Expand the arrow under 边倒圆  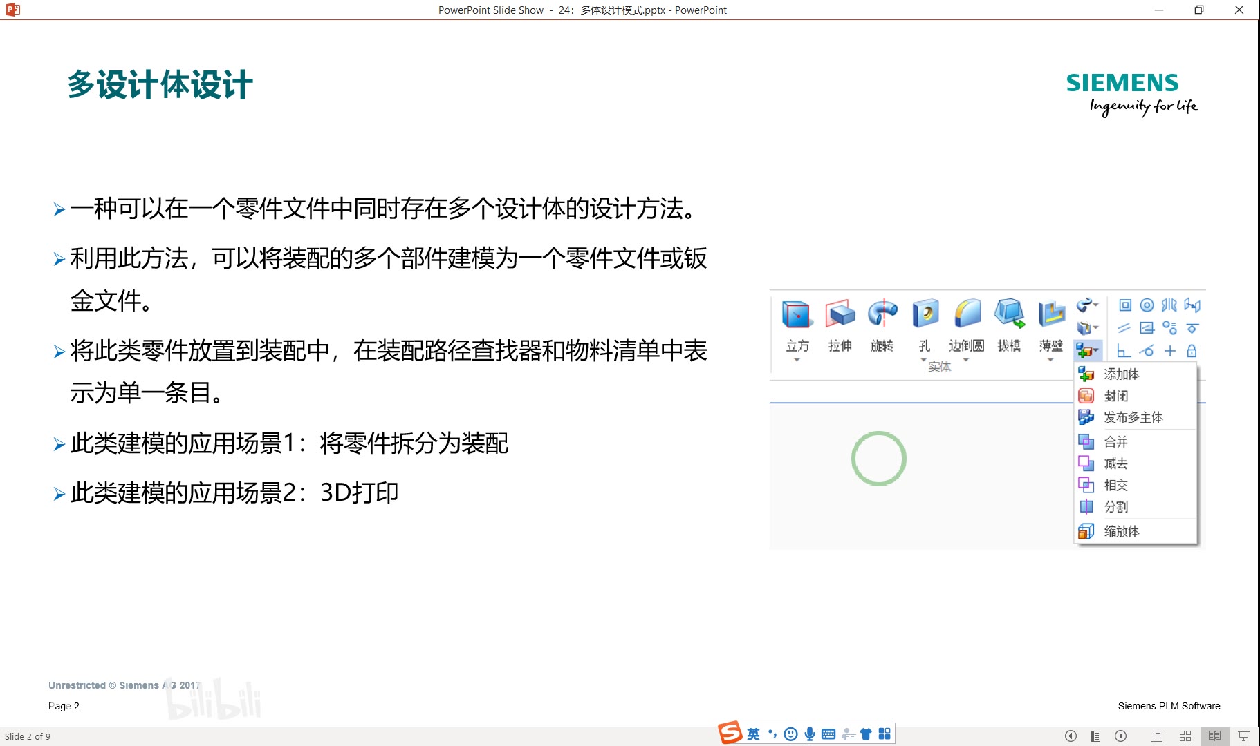click(966, 360)
